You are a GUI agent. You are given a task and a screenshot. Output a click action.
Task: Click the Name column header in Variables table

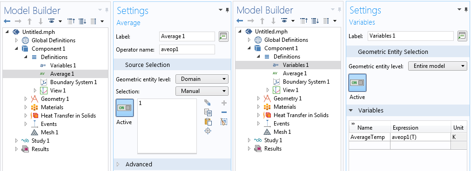click(370, 128)
